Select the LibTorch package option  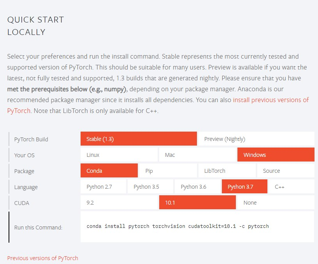click(x=227, y=171)
